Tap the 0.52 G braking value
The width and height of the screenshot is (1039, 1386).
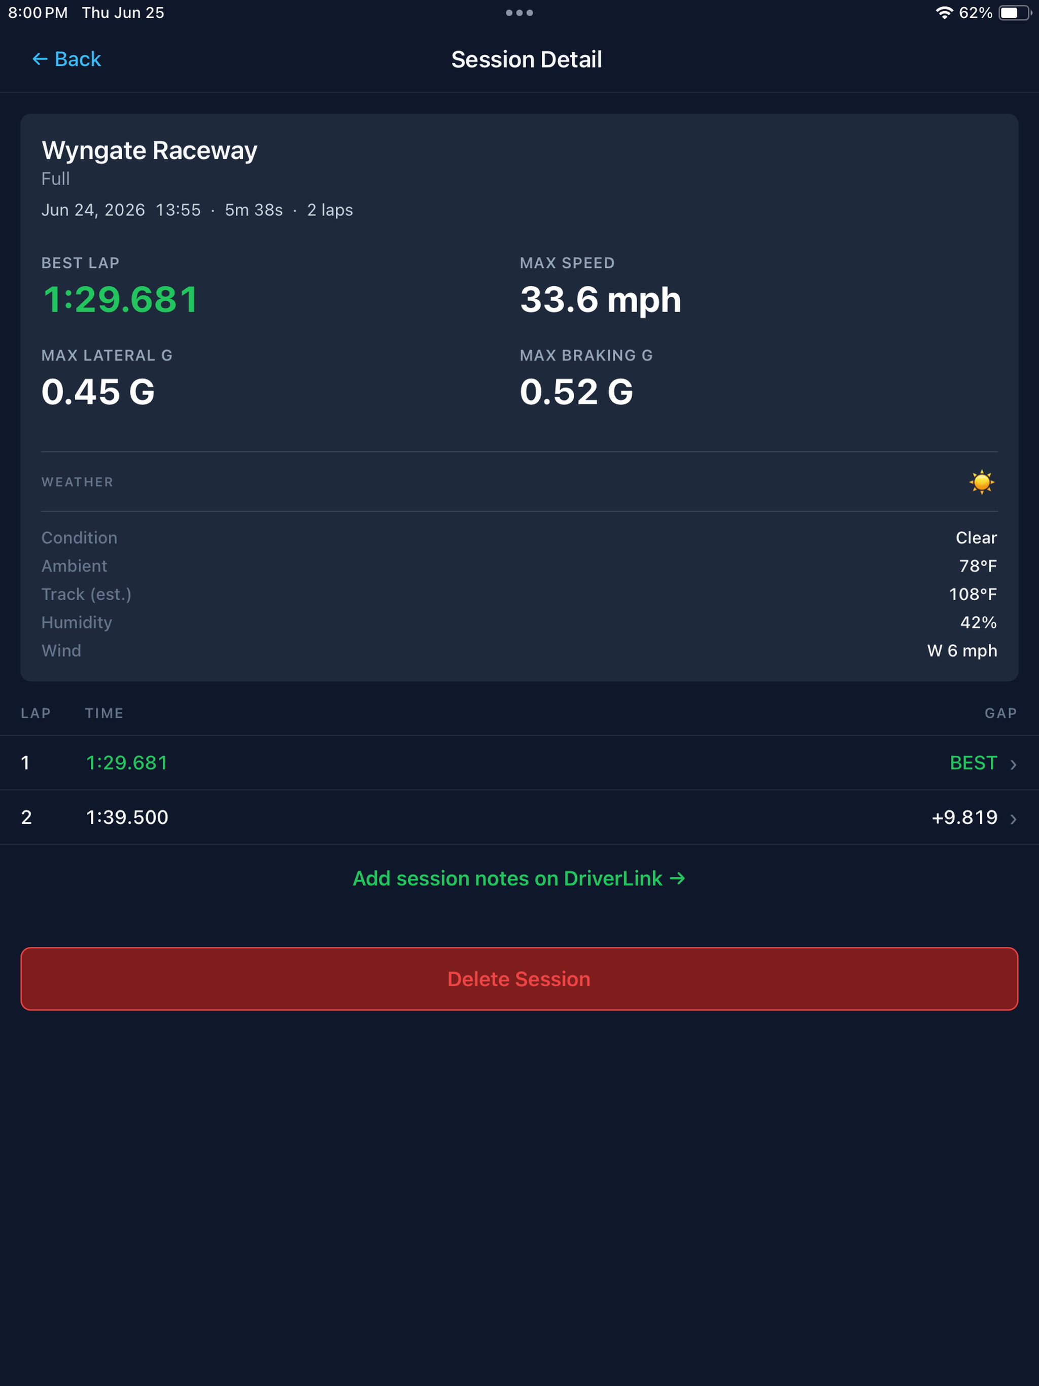pyautogui.click(x=576, y=392)
